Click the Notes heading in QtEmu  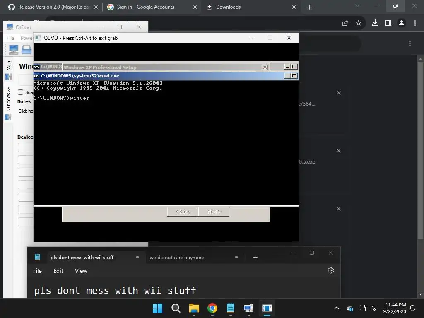[x=24, y=101]
